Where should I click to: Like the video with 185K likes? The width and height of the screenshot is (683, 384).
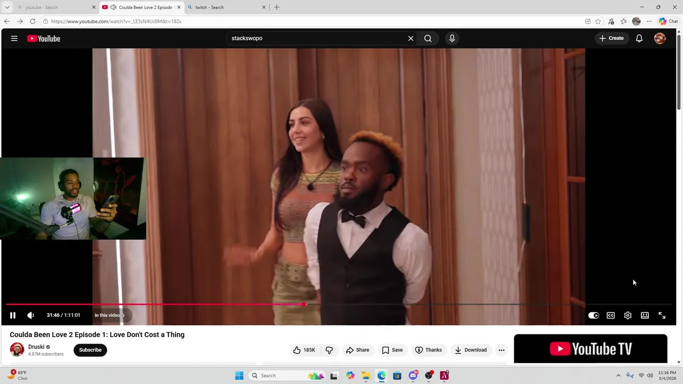[304, 350]
